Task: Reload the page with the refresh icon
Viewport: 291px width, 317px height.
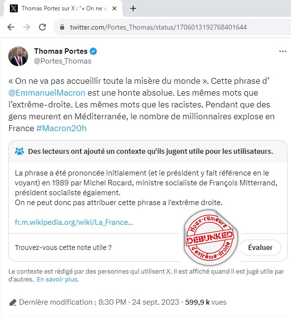Action: (x=42, y=27)
